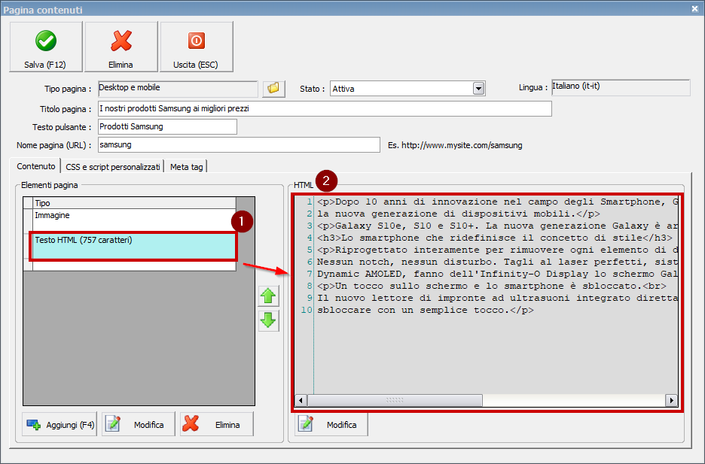Select Testo HTML (757 caratteri) row
Screen dimensions: 705x464
[133, 246]
